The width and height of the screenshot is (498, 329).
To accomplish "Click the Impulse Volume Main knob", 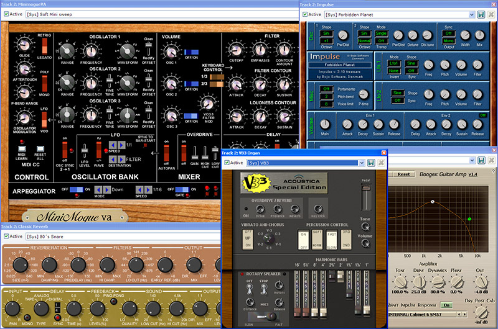I will [324, 124].
